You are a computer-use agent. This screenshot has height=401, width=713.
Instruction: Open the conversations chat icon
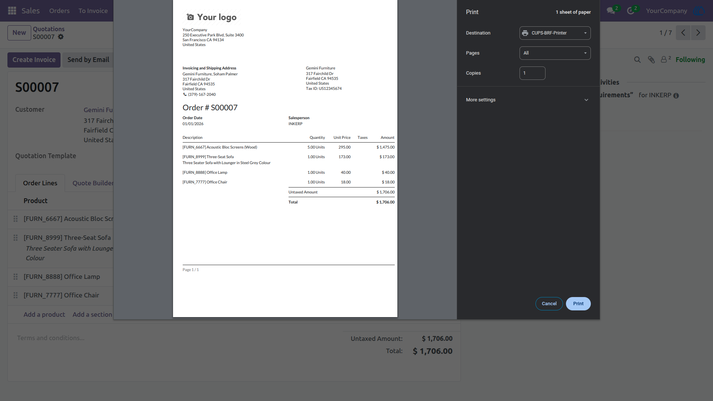pos(611,11)
